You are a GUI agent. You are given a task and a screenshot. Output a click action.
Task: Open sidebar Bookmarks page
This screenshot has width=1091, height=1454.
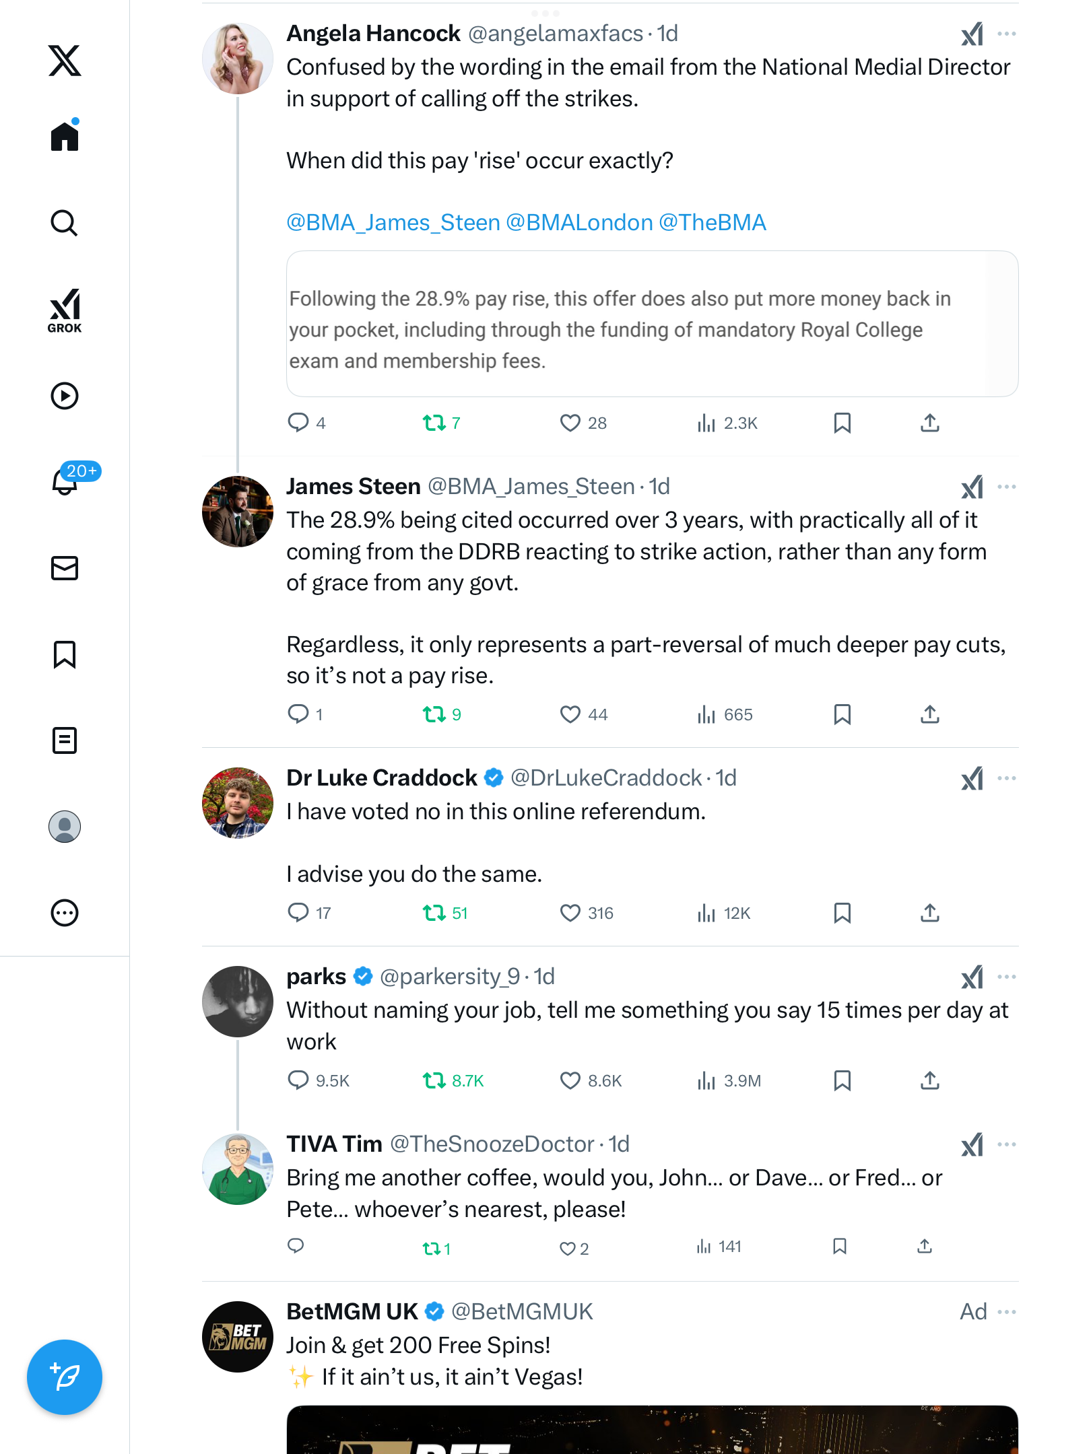point(65,654)
